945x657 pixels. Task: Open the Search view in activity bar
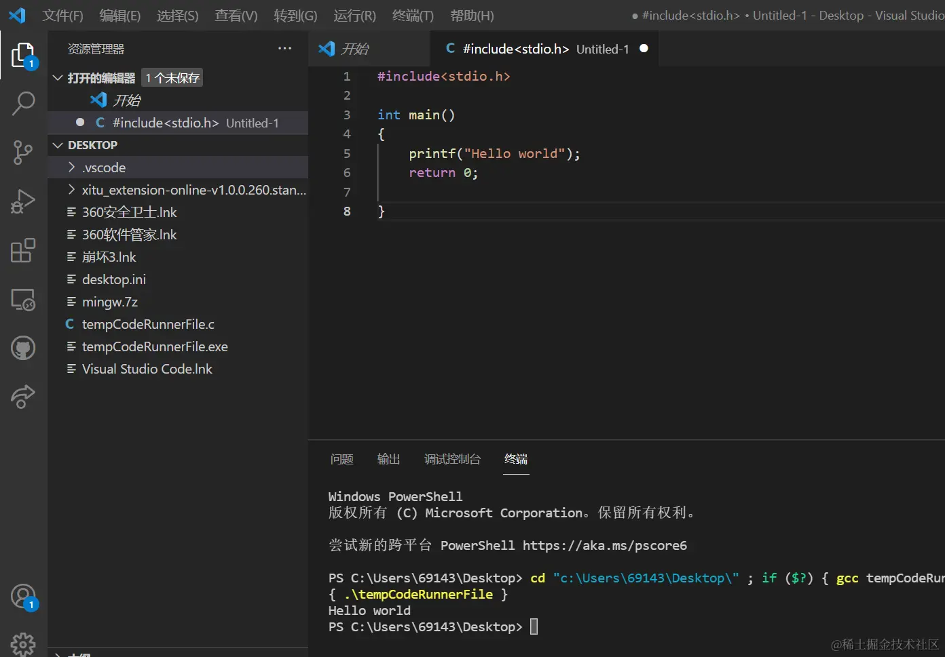[x=23, y=103]
